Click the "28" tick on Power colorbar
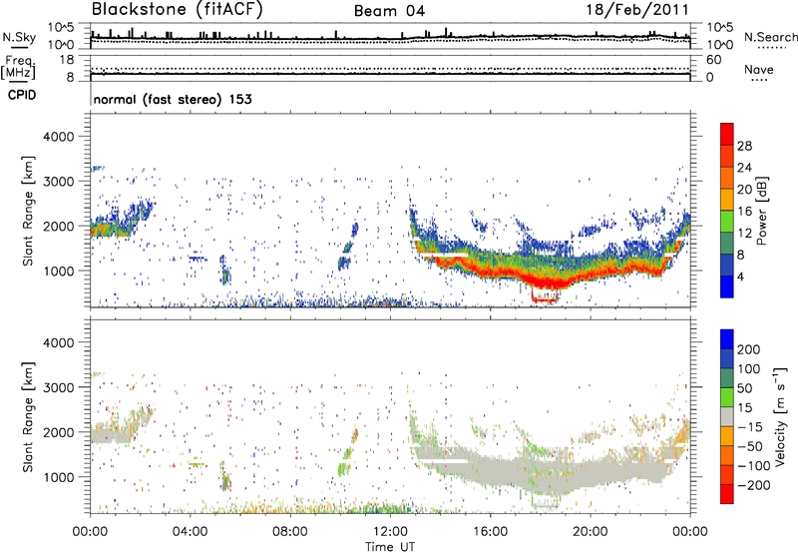Image resolution: width=798 pixels, height=553 pixels. (x=744, y=146)
